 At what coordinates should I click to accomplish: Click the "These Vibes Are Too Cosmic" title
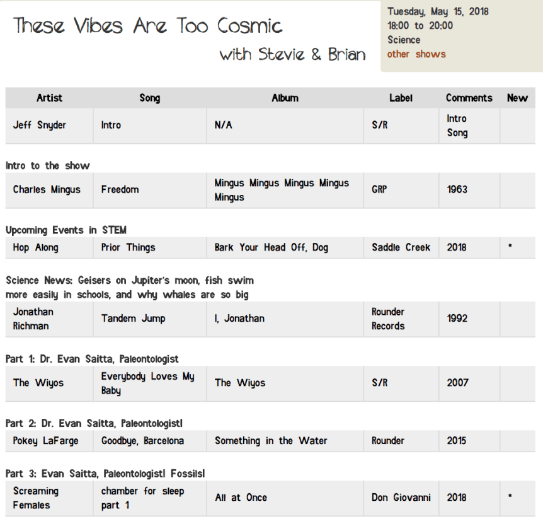[x=148, y=26]
